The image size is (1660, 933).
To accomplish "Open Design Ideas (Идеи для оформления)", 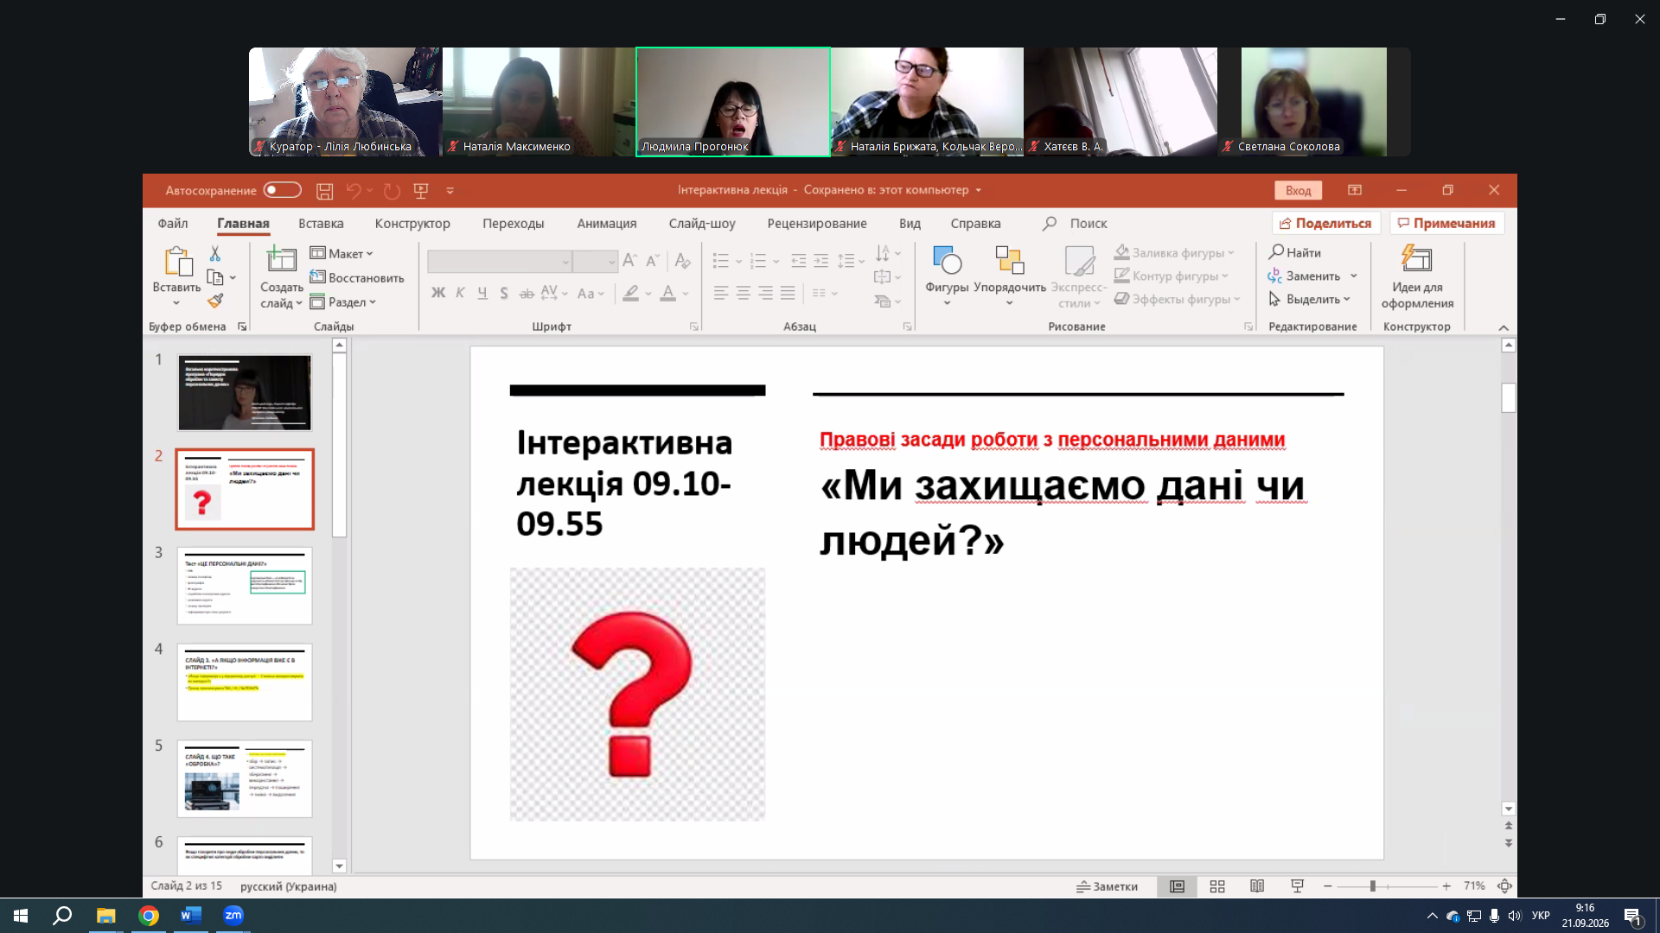I will (x=1417, y=276).
